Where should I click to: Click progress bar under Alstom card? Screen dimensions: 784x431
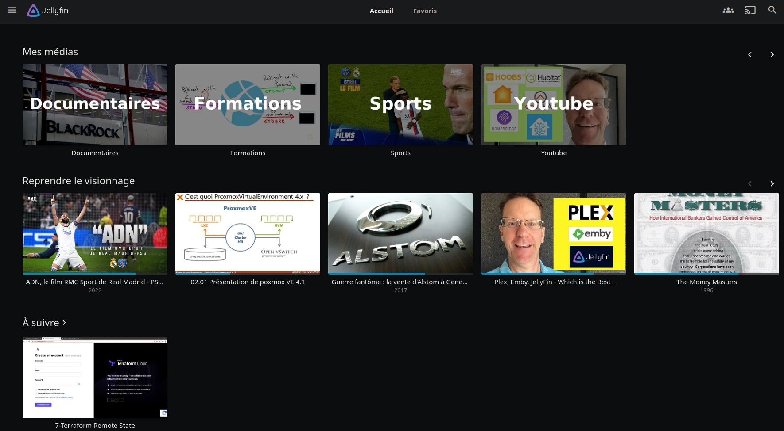400,274
